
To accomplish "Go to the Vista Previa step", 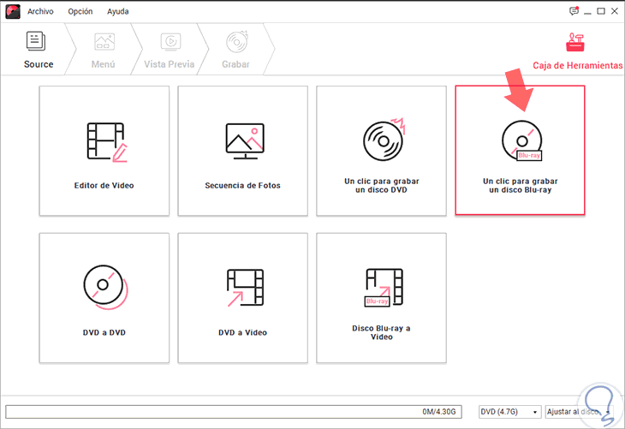I will (170, 50).
